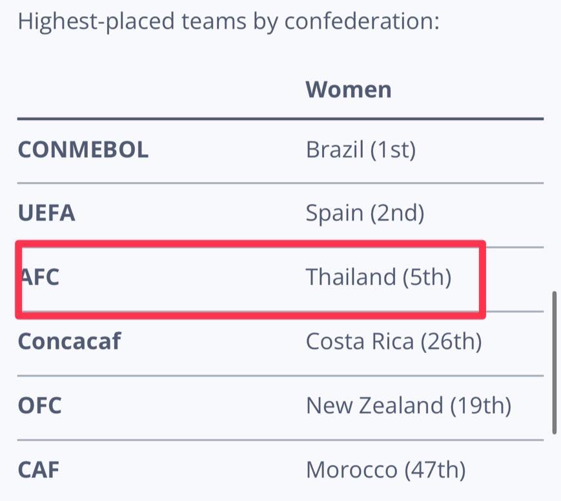
Task: Select the Women column header
Action: point(349,89)
